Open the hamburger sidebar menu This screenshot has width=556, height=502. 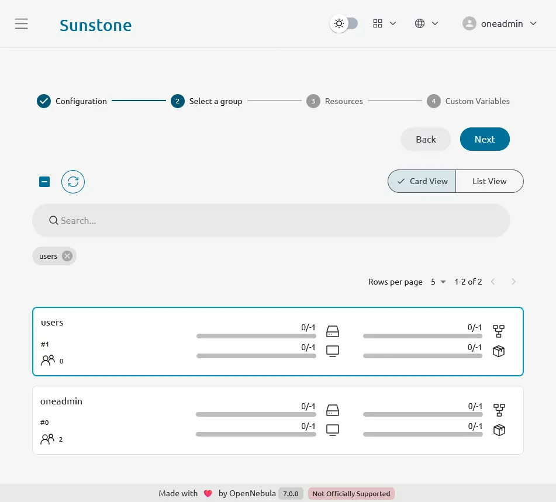point(22,24)
